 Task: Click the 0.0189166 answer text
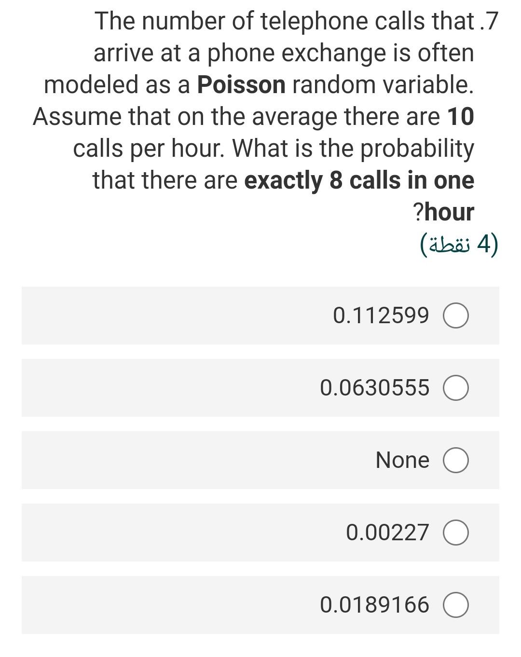tap(374, 605)
